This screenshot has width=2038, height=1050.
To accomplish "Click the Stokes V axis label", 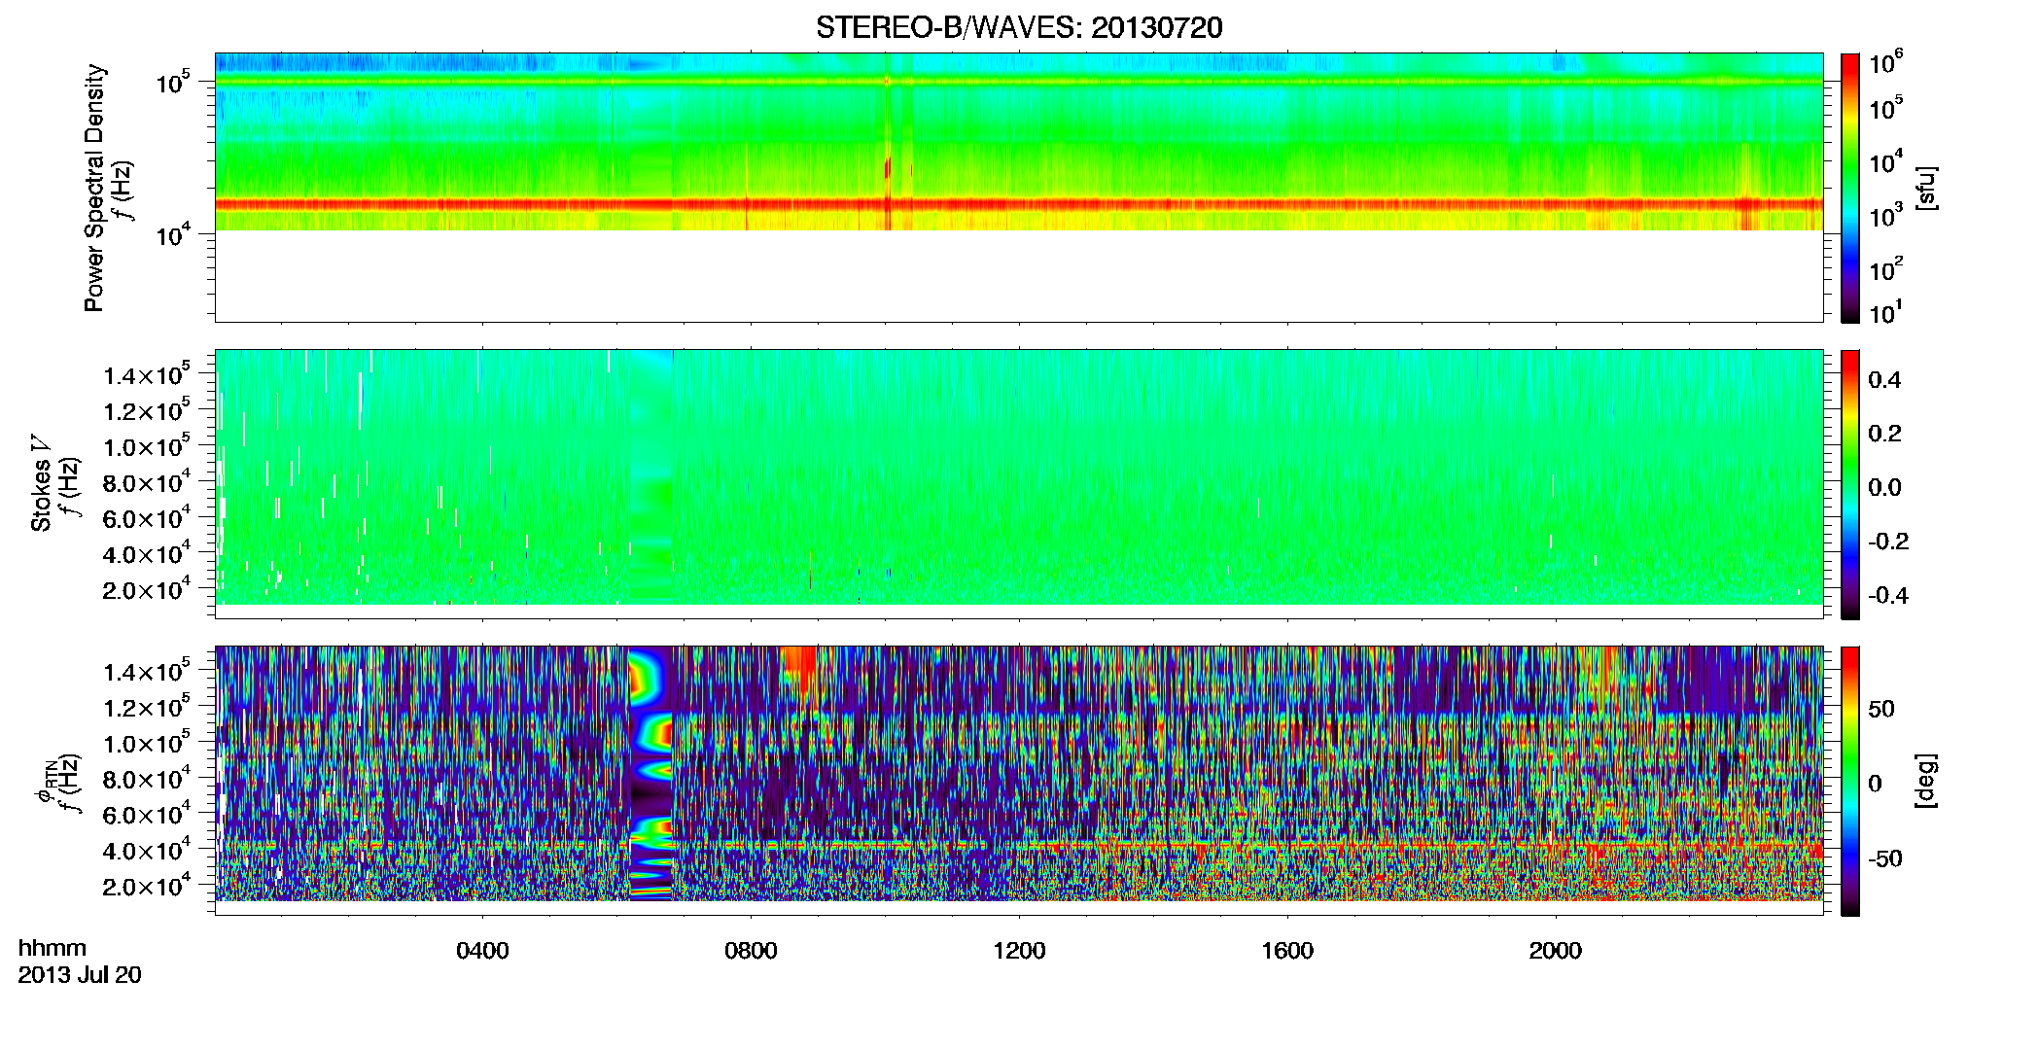I will (x=41, y=483).
